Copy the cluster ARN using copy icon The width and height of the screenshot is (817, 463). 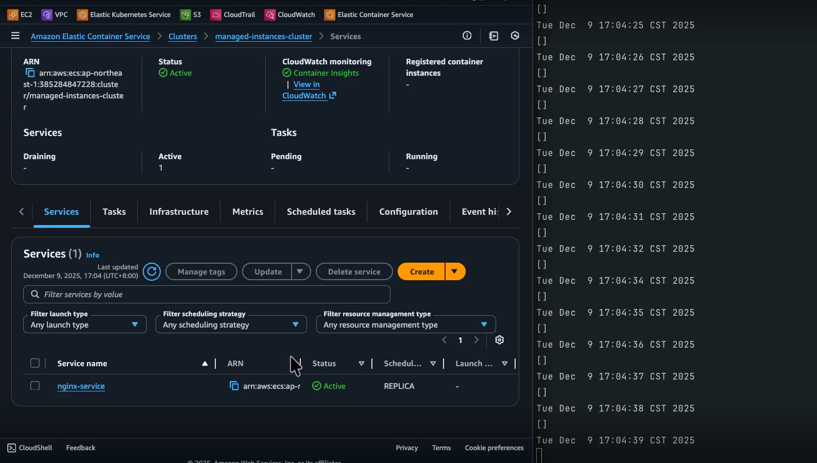pos(30,73)
